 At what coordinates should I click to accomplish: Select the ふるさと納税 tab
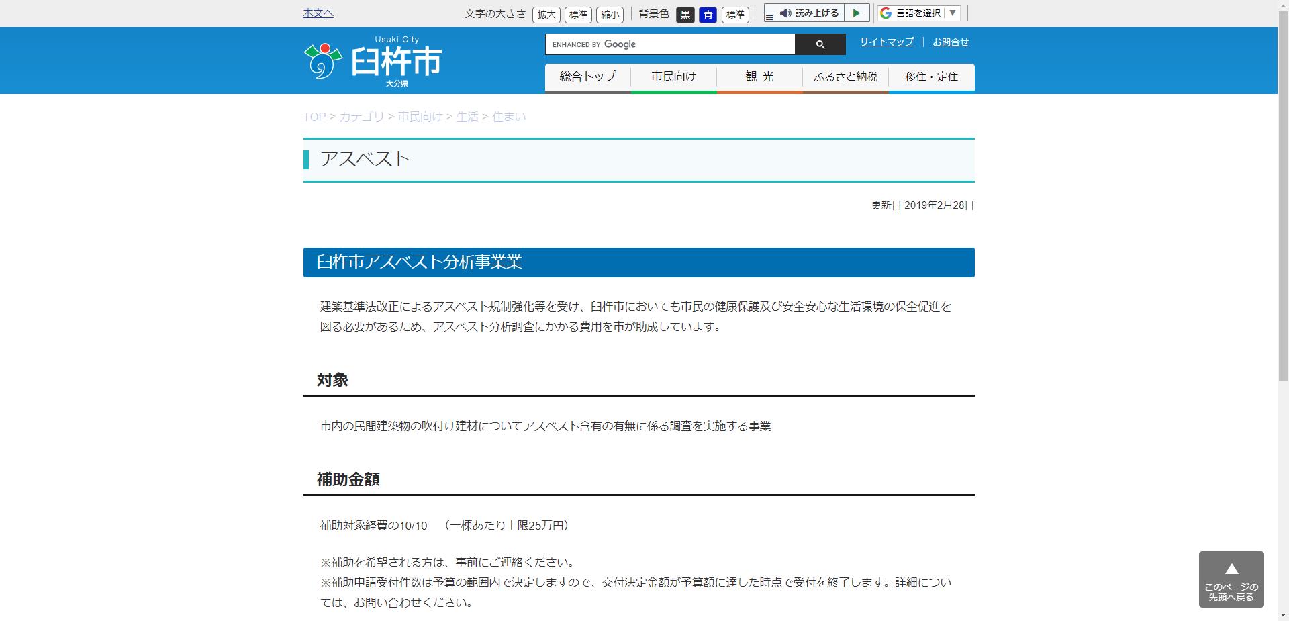pyautogui.click(x=845, y=77)
